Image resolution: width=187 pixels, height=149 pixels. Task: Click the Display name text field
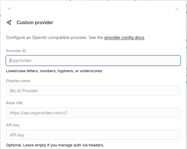click(x=93, y=91)
